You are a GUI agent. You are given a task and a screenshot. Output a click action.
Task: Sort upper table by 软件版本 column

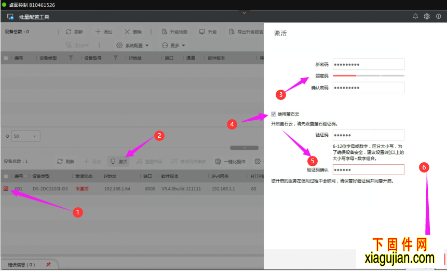tap(216, 58)
